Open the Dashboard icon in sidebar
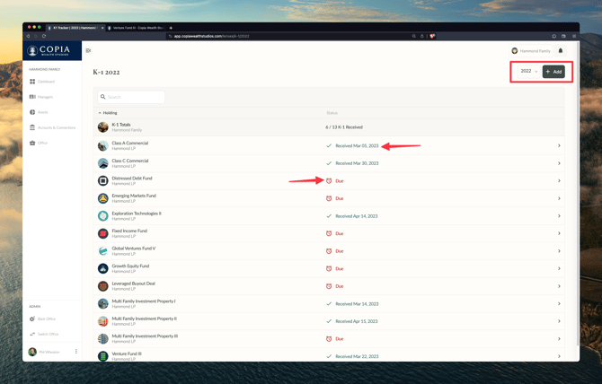 point(32,82)
